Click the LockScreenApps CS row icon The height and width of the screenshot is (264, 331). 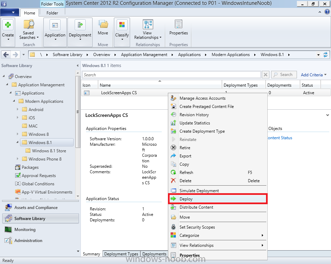point(87,93)
